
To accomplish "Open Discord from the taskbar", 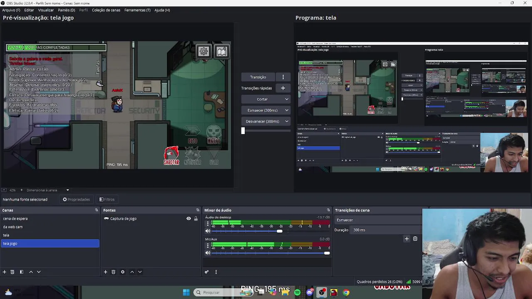I will click(x=310, y=292).
